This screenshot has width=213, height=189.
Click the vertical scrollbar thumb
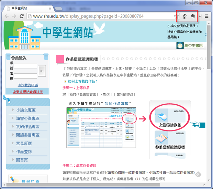pyautogui.click(x=209, y=47)
